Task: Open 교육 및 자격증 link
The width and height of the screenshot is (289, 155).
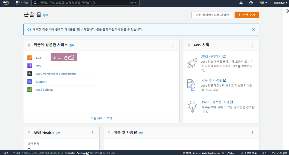Action: pos(214,80)
